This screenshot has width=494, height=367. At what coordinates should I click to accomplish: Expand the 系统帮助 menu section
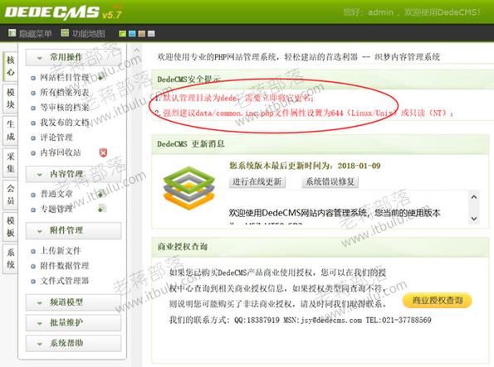pos(73,343)
